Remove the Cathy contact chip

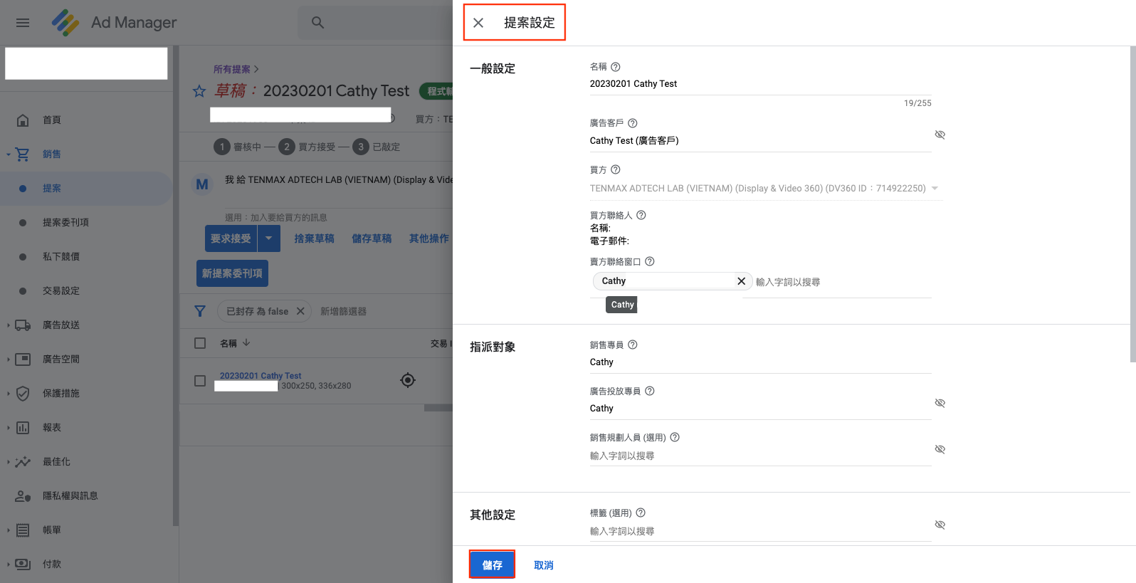(x=741, y=281)
